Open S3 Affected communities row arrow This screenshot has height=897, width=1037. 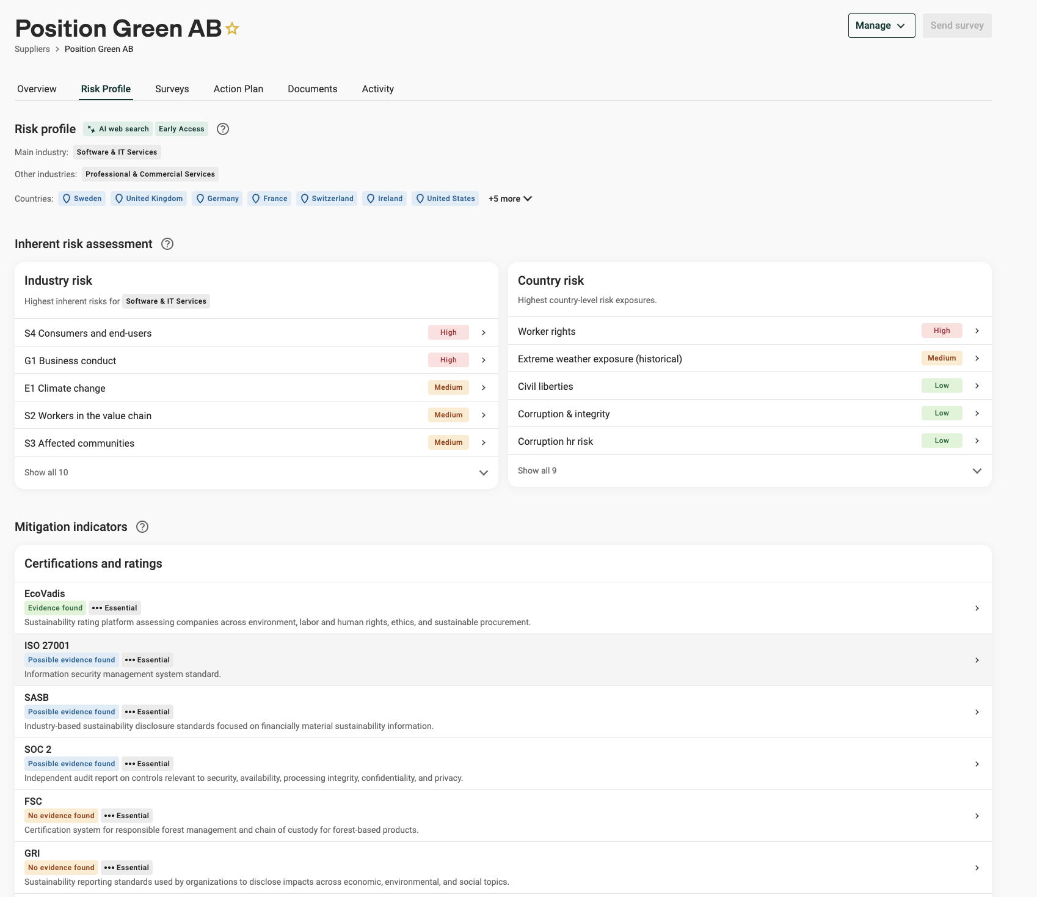484,442
